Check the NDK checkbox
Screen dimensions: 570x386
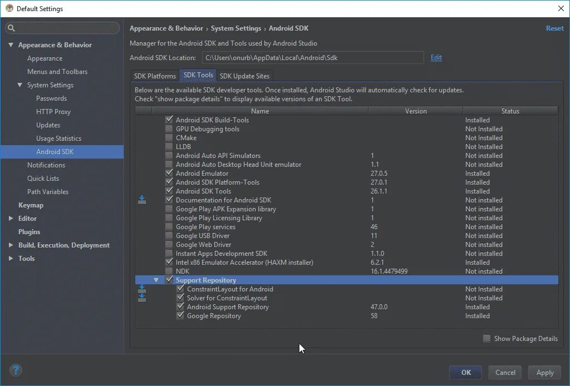(x=169, y=271)
